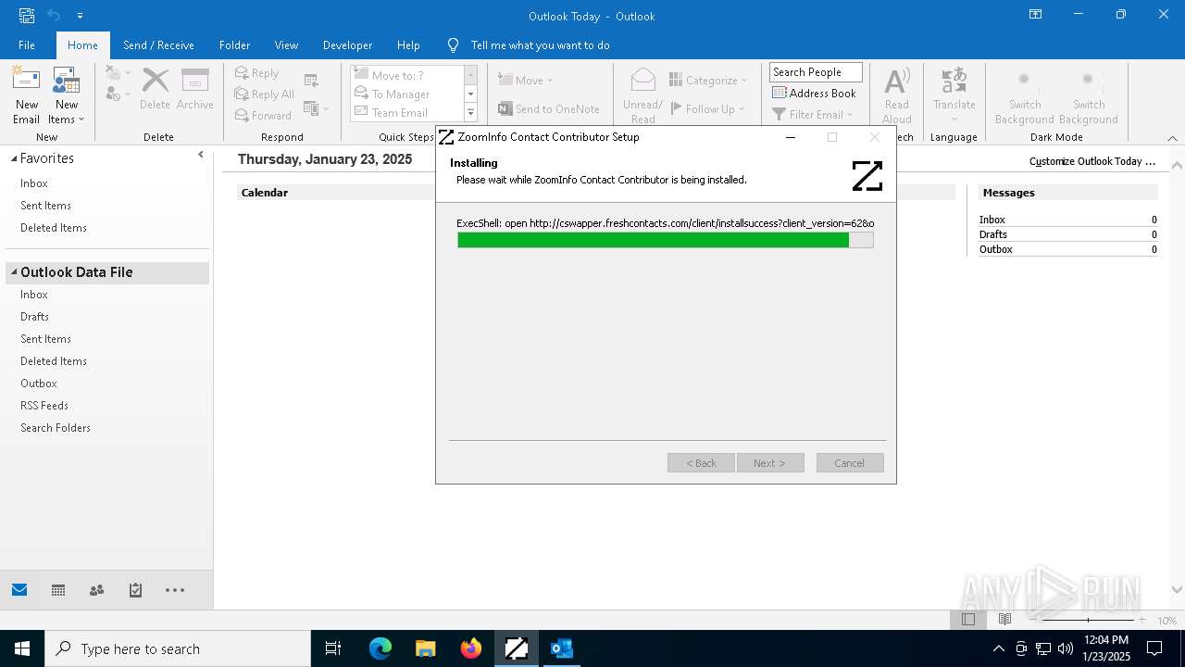Screen dimensions: 1185x667
Task: Switch to Mail view icon
Action: coord(19,590)
